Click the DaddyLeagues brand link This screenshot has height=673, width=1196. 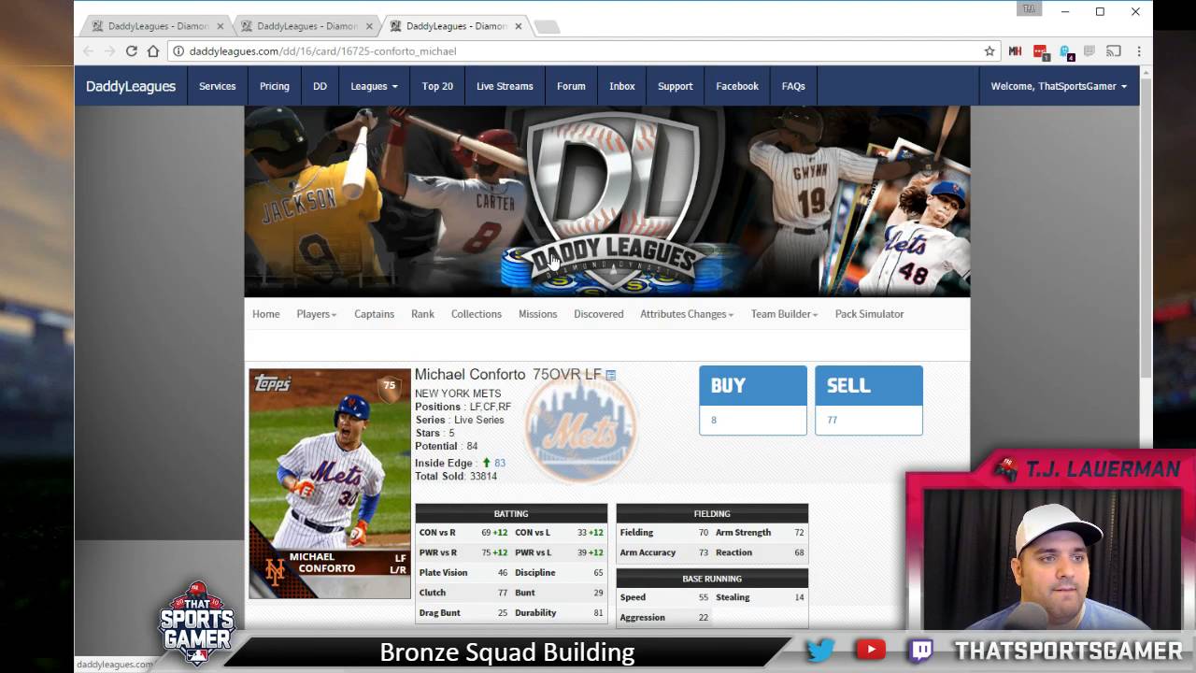[x=131, y=86]
